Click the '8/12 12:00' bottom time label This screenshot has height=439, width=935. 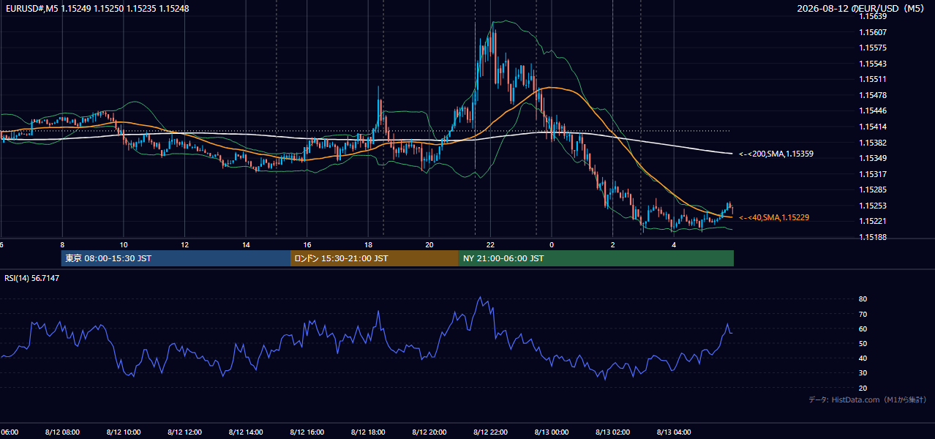(x=184, y=432)
